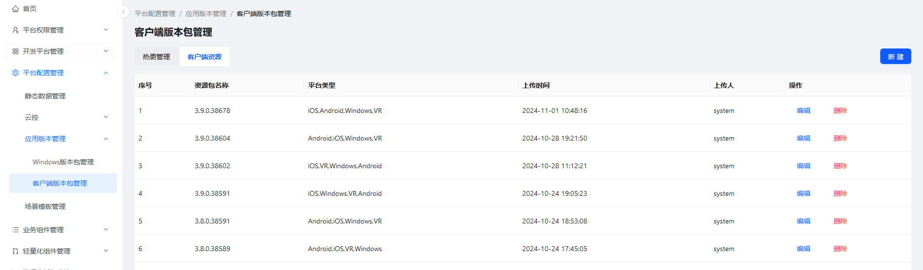Expand the 开发平台管理 chevron

[x=106, y=51]
